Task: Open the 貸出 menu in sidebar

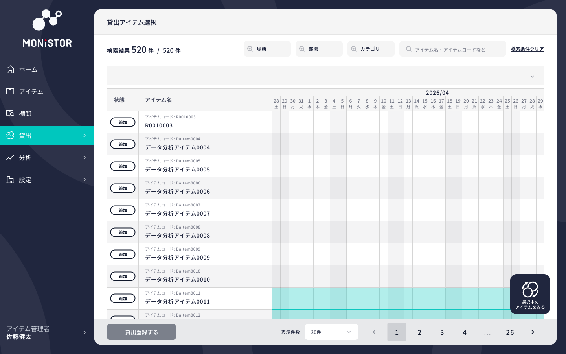Action: (47, 136)
